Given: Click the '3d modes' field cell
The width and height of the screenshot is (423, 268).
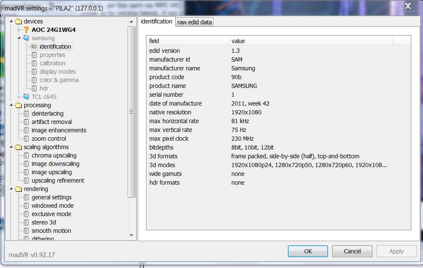Looking at the screenshot, I should point(162,165).
